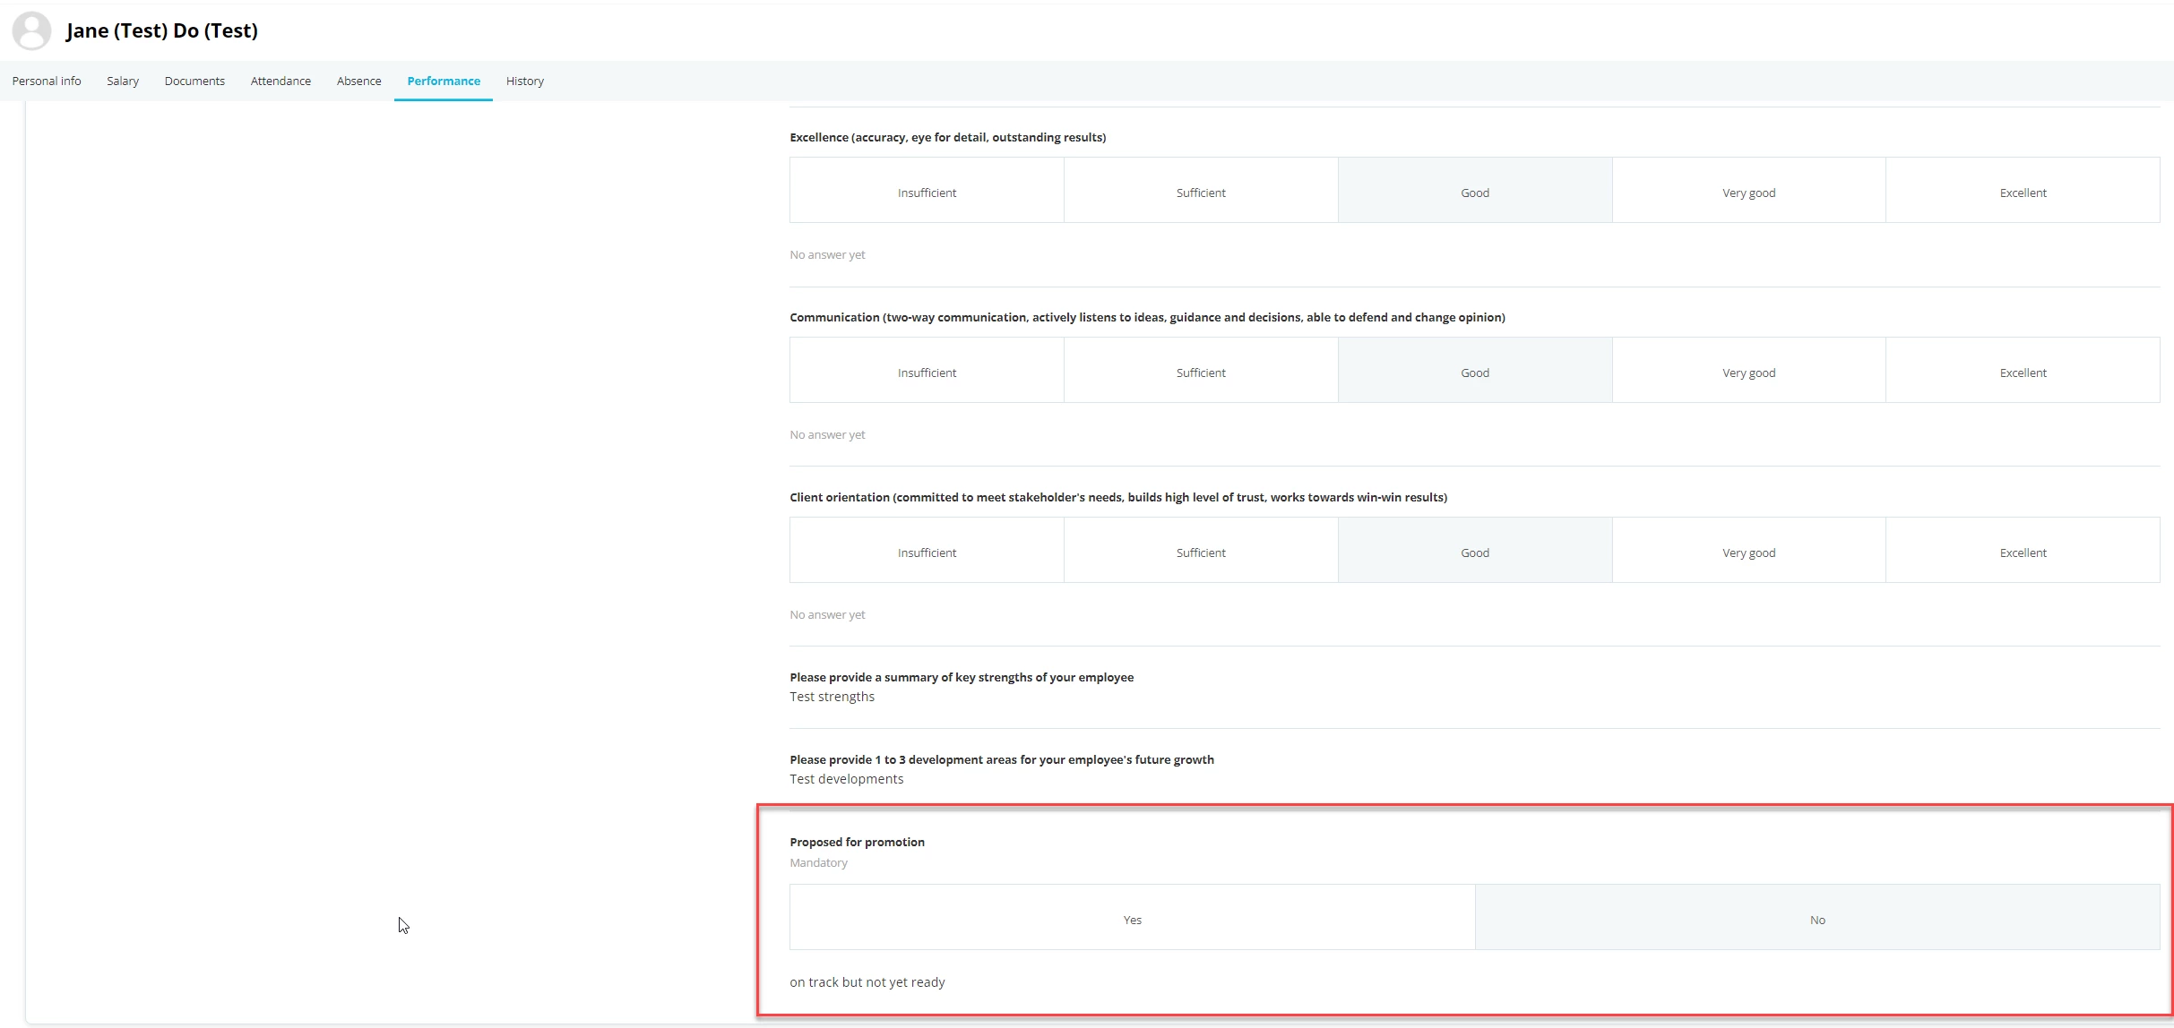This screenshot has width=2174, height=1028.
Task: Rate Client orientation as Sufficient
Action: click(1201, 551)
